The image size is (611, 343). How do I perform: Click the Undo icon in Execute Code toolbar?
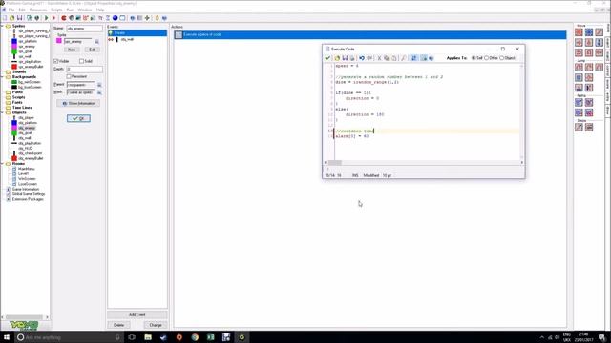tap(362, 58)
